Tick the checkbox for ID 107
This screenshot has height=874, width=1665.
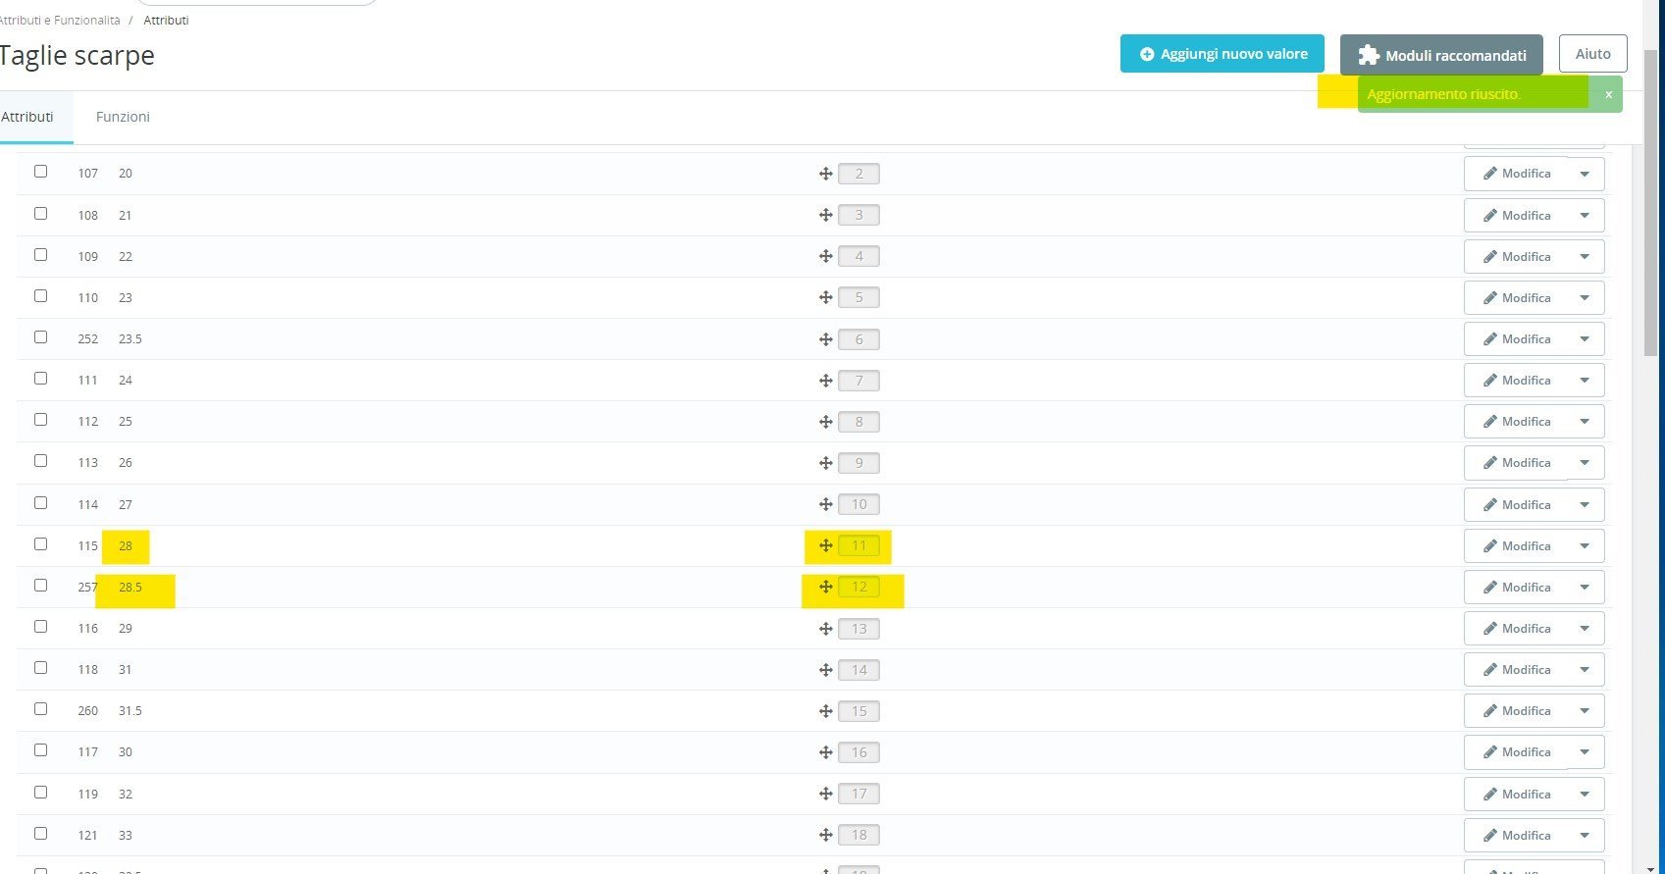point(40,171)
